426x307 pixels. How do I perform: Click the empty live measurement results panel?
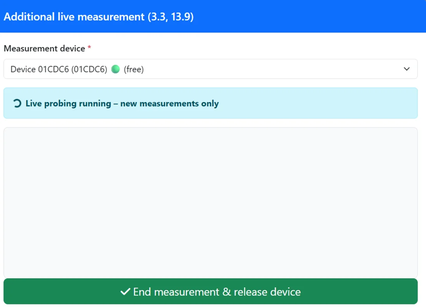pos(211,202)
